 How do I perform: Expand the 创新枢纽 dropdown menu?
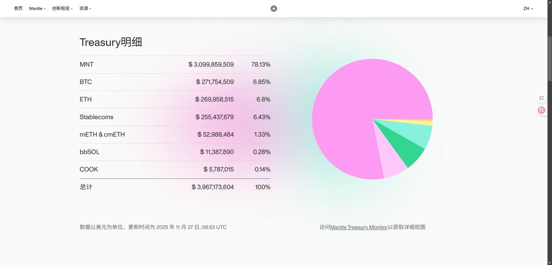63,8
